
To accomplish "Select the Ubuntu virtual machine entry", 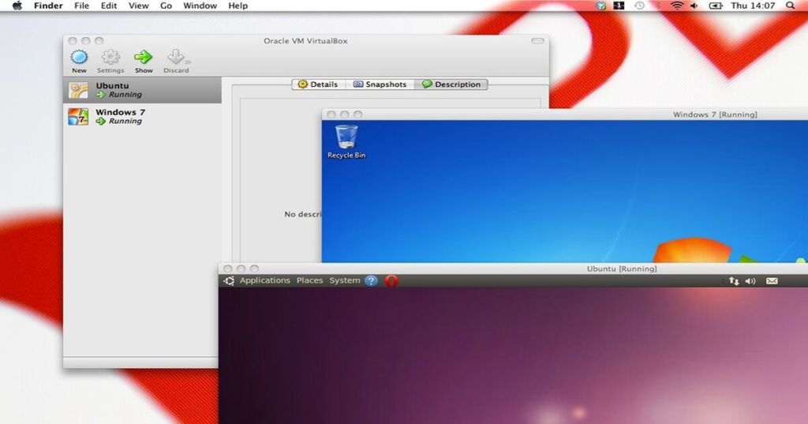I will point(143,90).
